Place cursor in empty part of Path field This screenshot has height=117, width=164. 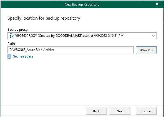[x=94, y=50]
